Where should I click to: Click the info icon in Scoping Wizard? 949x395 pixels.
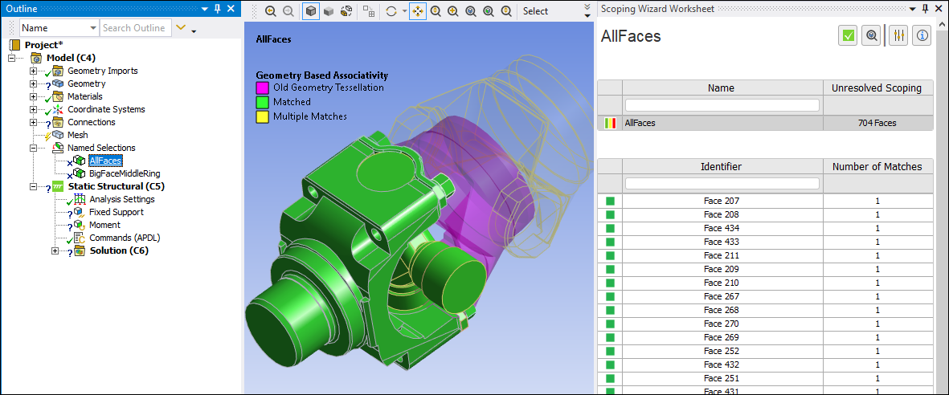[922, 35]
